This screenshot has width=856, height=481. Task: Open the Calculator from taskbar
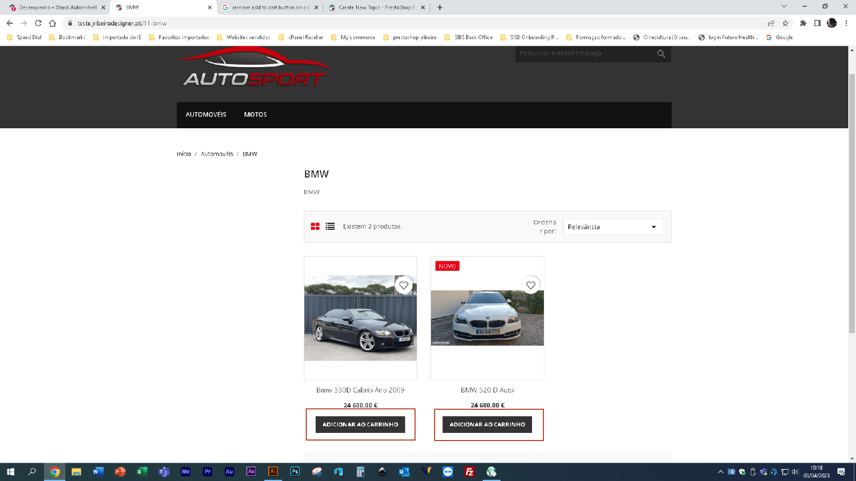point(360,472)
